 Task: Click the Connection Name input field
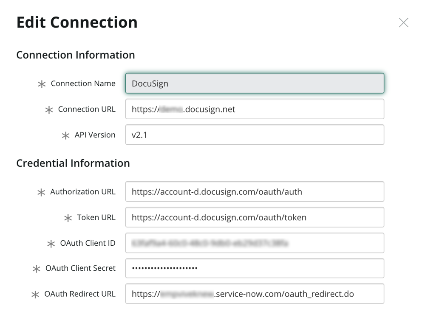point(255,83)
